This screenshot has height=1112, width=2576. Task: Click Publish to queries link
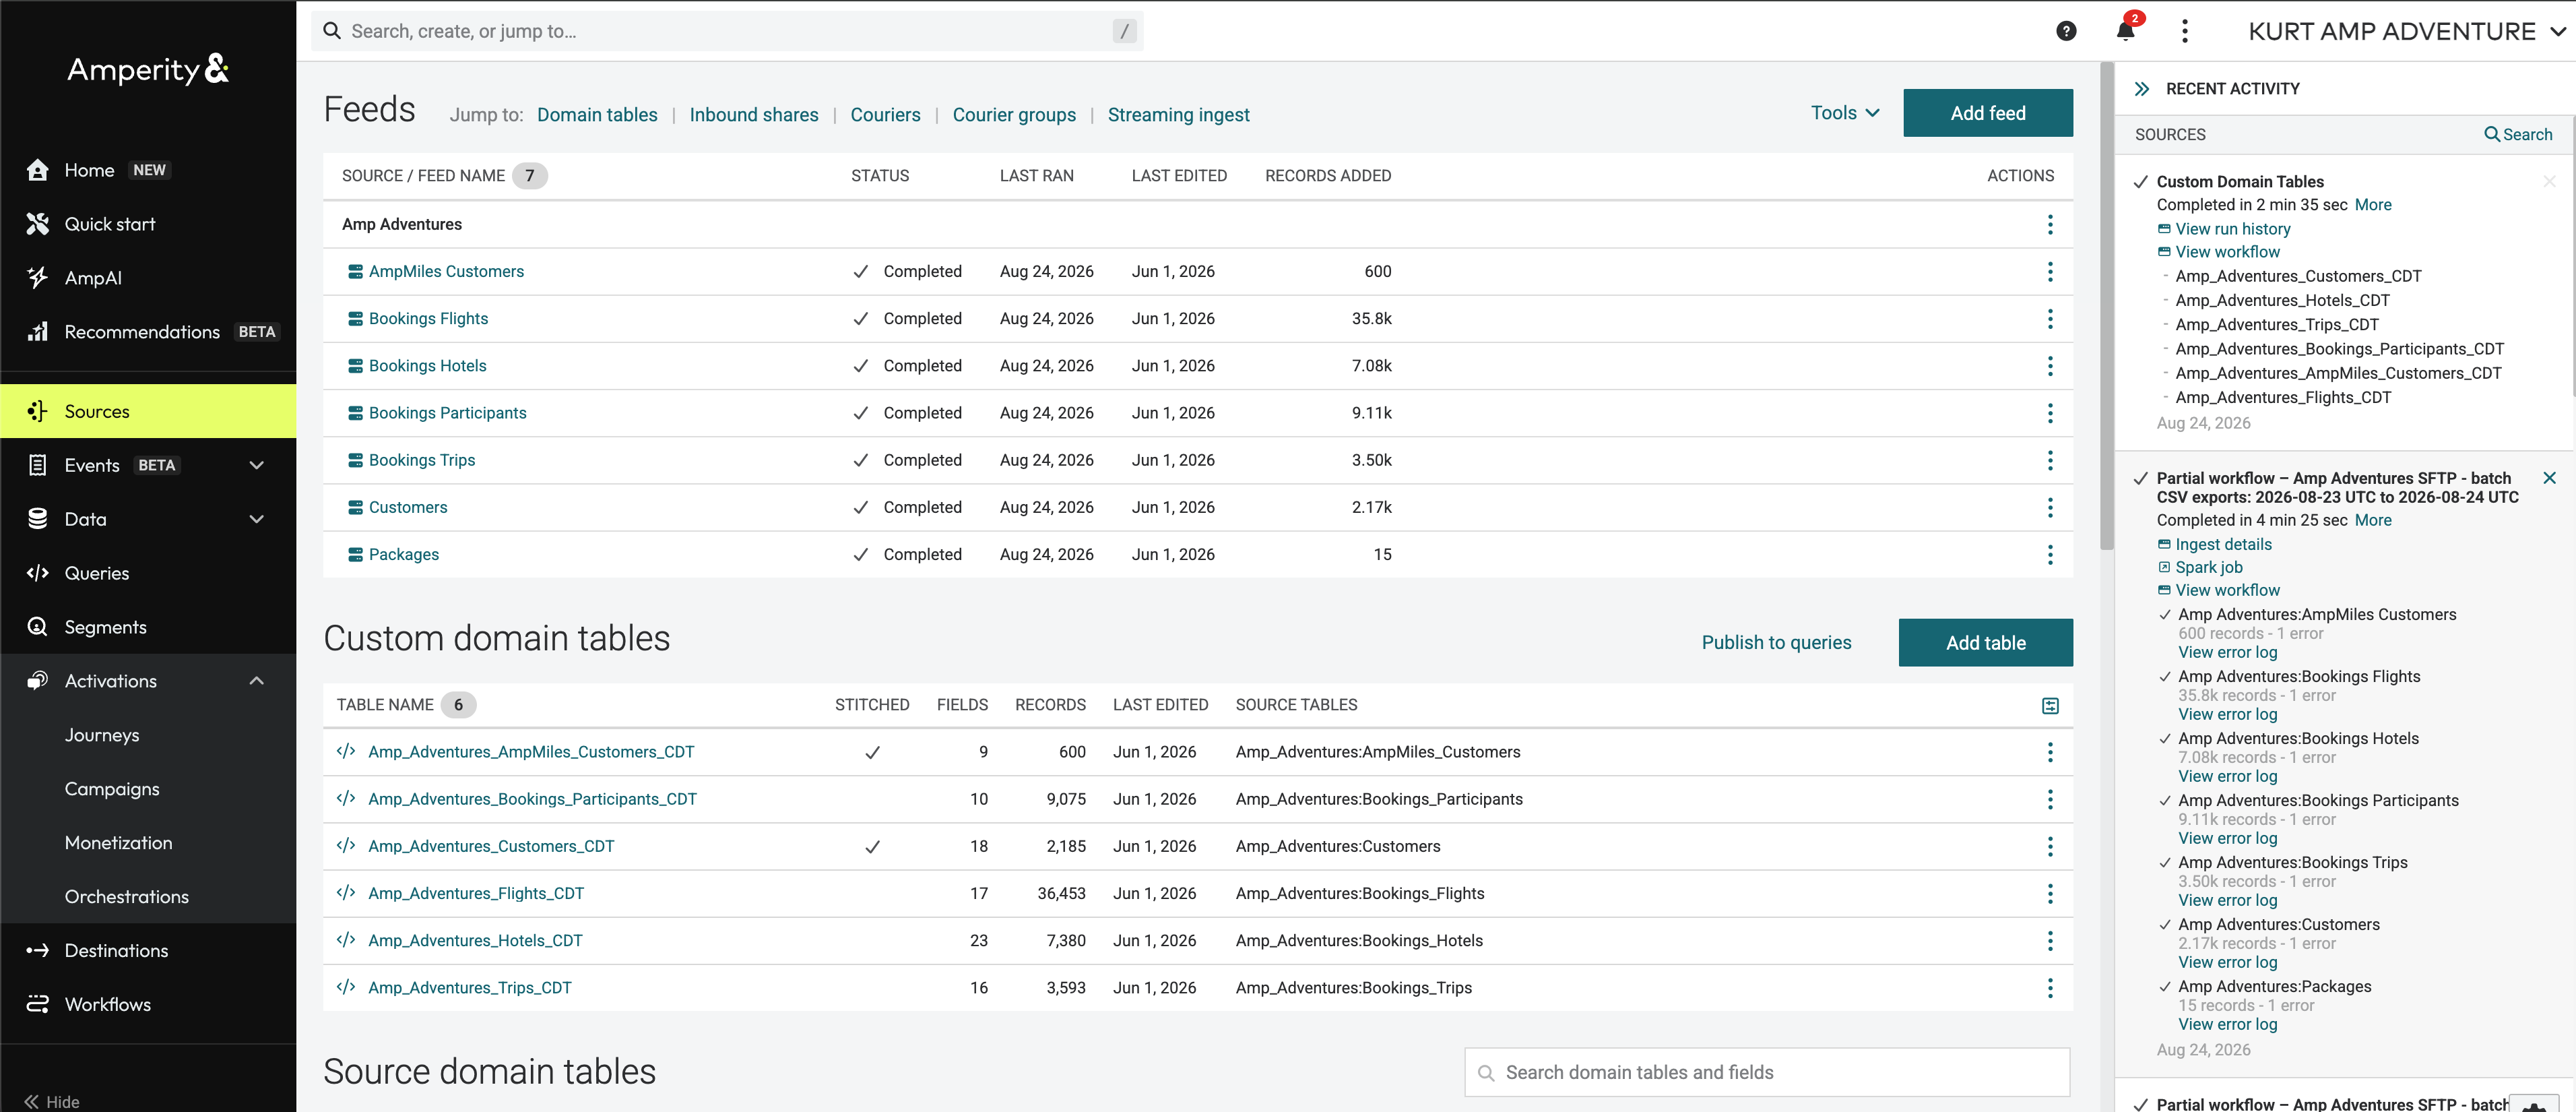[1776, 643]
